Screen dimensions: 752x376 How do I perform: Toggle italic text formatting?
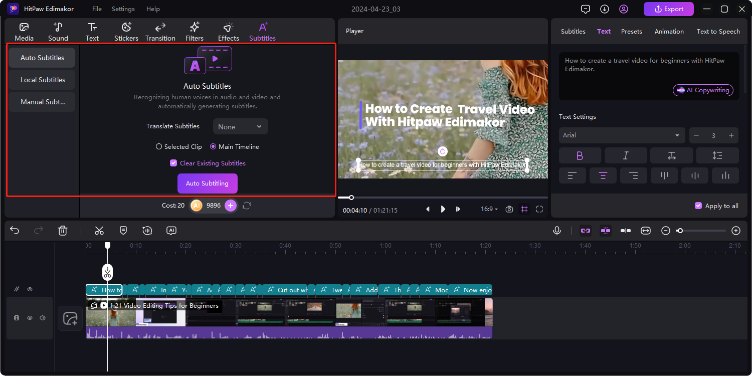(x=626, y=155)
